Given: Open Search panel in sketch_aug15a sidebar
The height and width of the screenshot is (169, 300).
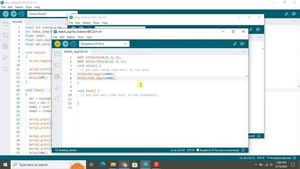Looking at the screenshot, I should (x=57, y=99).
